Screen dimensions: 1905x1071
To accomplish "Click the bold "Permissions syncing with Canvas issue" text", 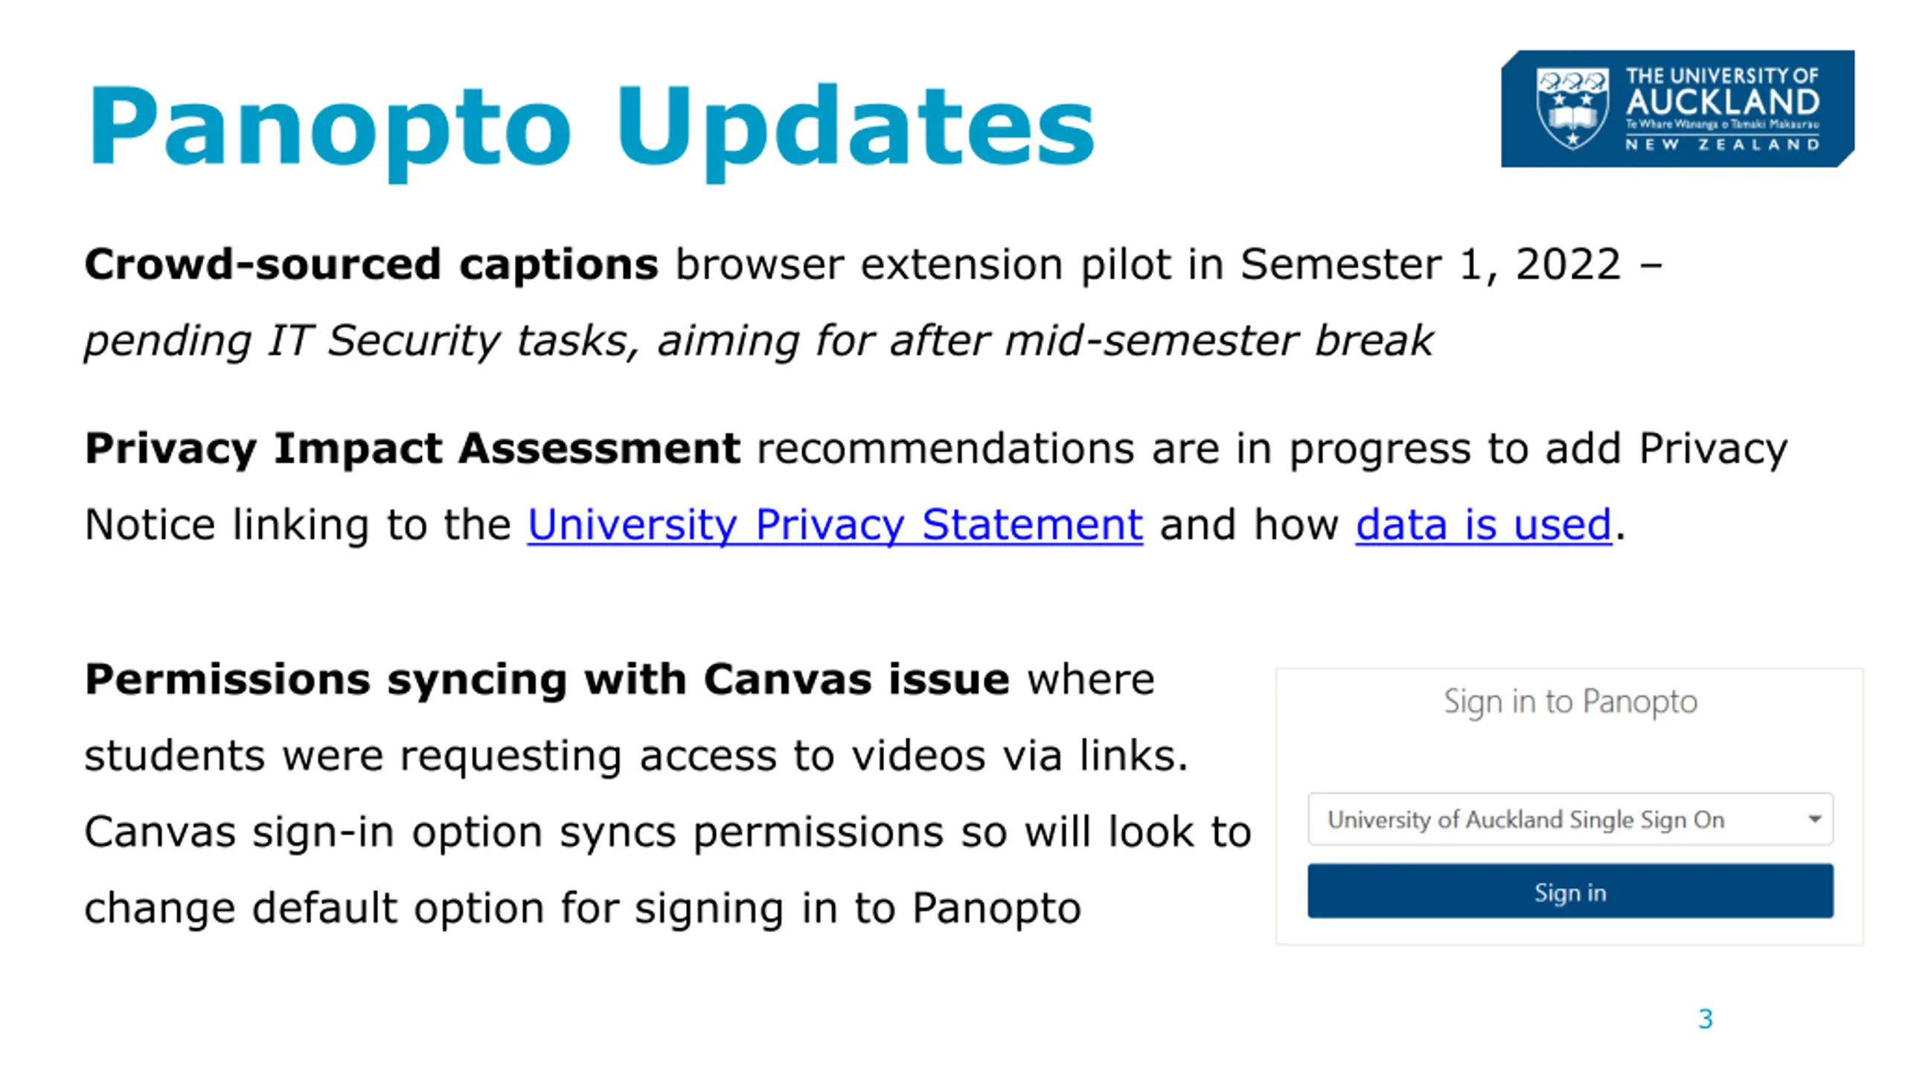I will pyautogui.click(x=547, y=679).
